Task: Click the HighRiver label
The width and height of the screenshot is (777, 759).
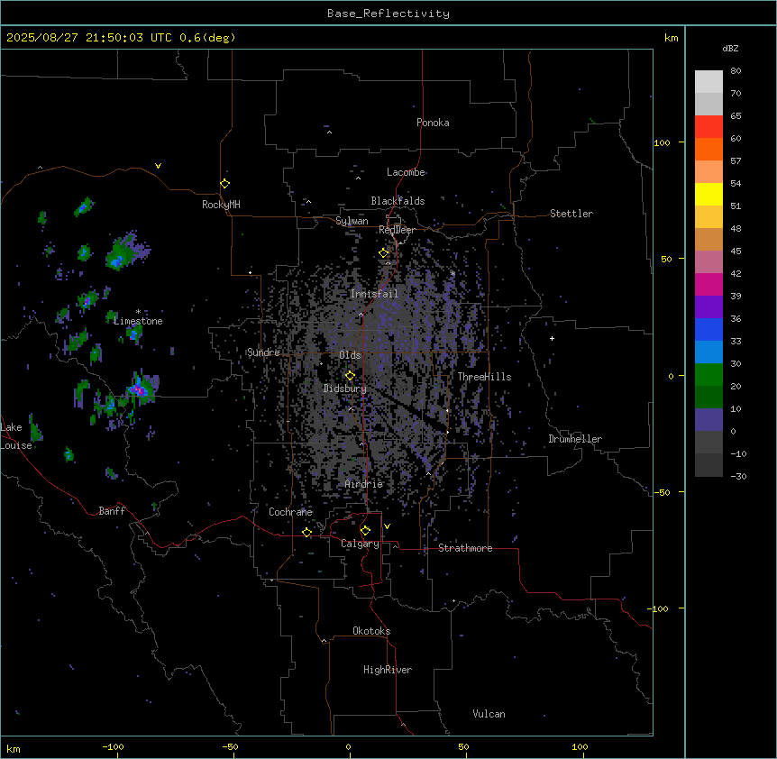Action: tap(388, 670)
